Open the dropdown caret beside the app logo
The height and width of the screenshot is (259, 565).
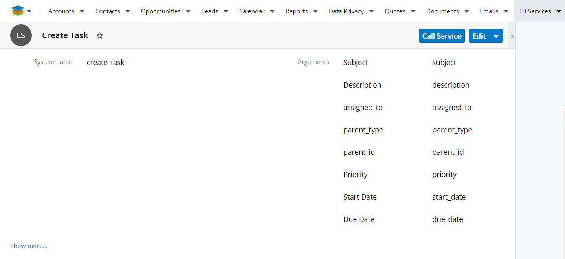(x=29, y=11)
